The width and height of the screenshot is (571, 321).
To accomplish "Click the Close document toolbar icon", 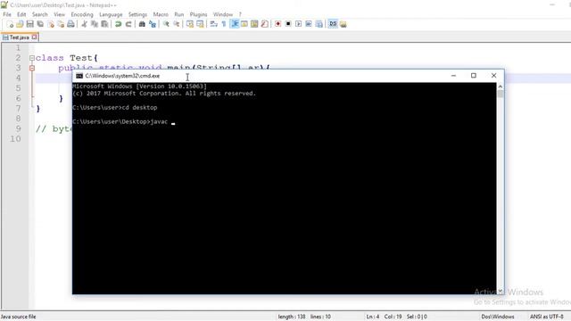I will [x=51, y=24].
